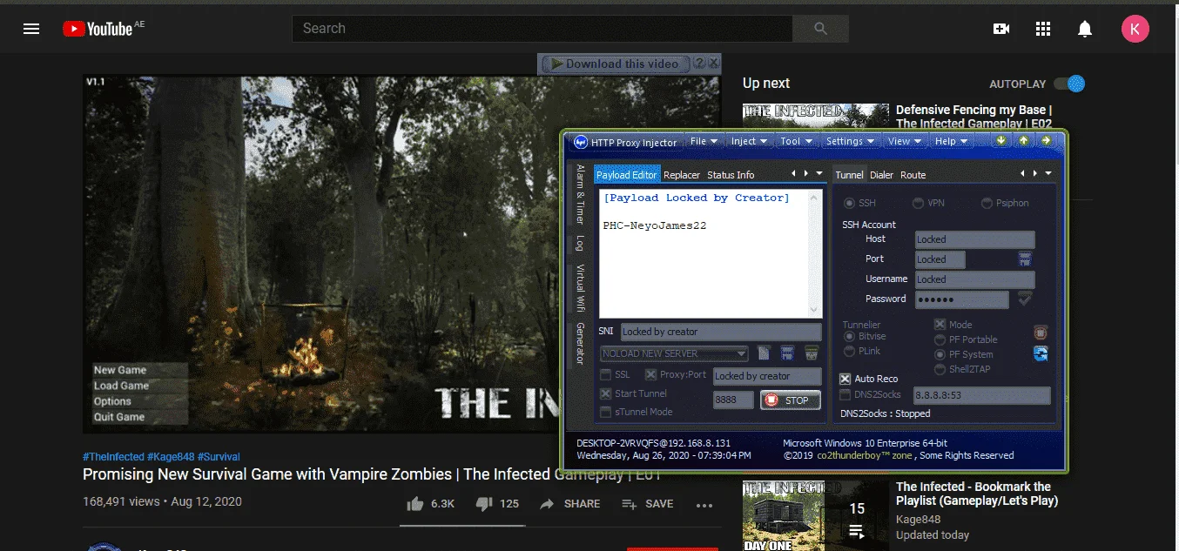This screenshot has height=551, width=1179.
Task: Select the Bitvise tunnelier option
Action: 850,336
